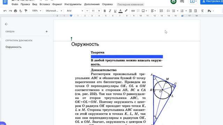Open the Файл menu
This screenshot has width=223, height=125.
point(15,4)
